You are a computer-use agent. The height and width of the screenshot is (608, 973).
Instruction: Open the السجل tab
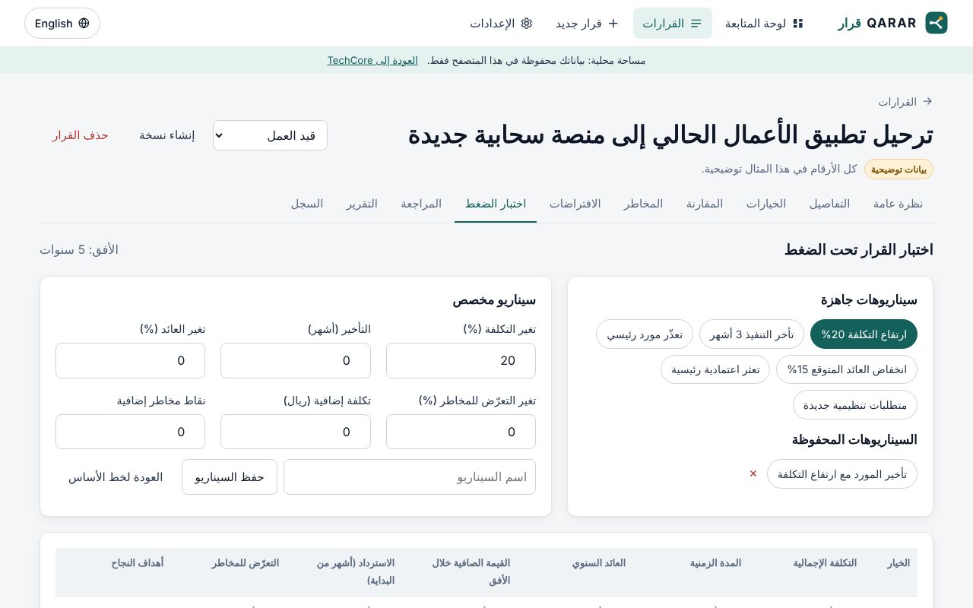coord(307,204)
